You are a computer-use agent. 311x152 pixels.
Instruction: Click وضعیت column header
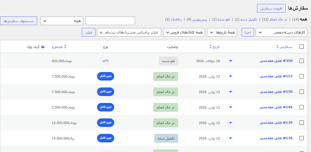(x=172, y=47)
